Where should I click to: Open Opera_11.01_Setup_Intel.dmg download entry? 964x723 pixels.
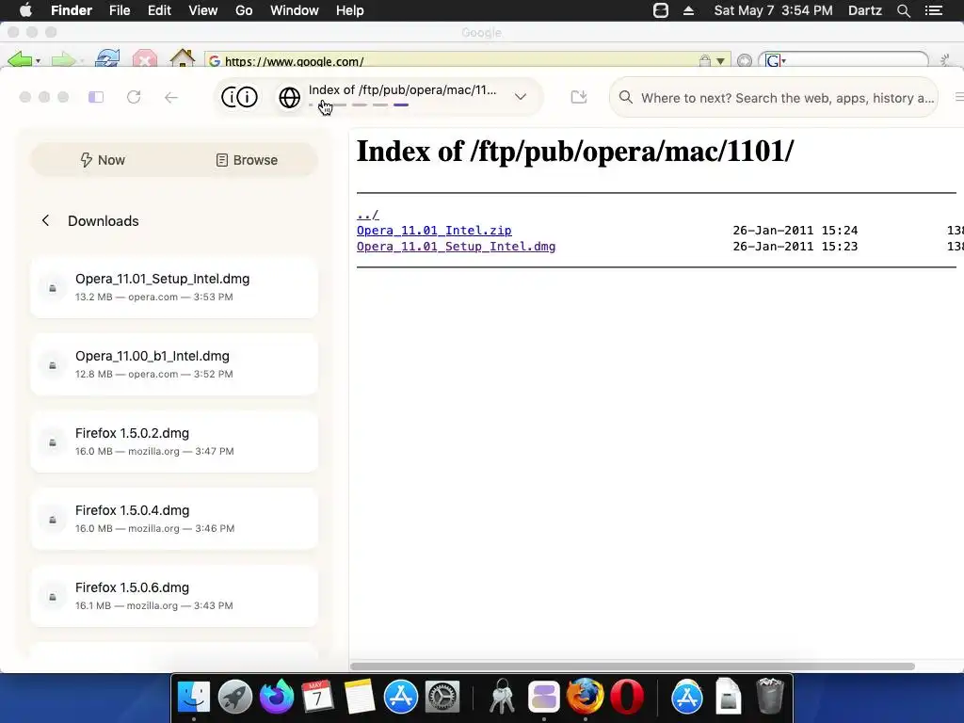pos(174,287)
